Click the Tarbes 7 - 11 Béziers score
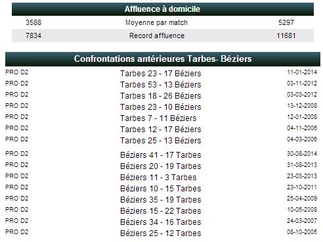The height and width of the screenshot is (242, 323). coord(158,118)
